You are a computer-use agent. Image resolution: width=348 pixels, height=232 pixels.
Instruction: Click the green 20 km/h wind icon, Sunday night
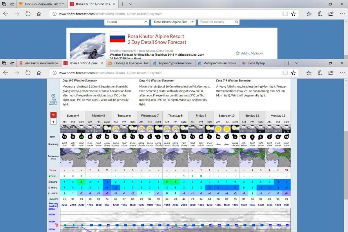81,137
